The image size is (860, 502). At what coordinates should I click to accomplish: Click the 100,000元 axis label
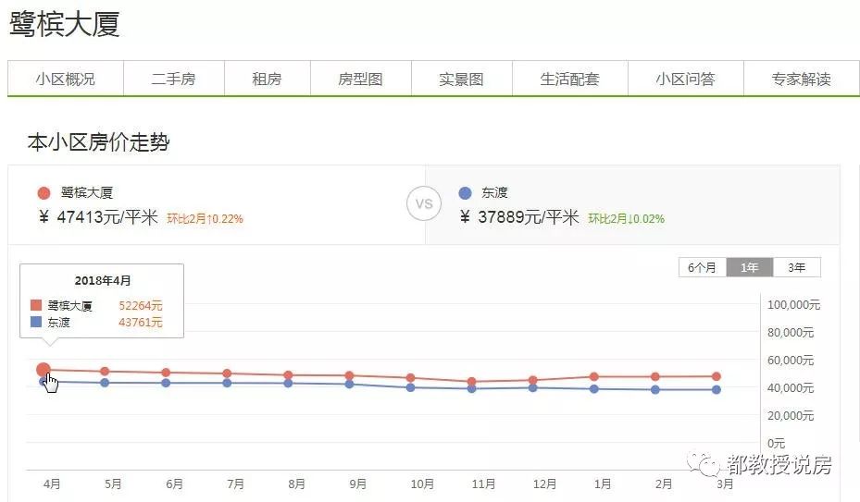[x=793, y=305]
